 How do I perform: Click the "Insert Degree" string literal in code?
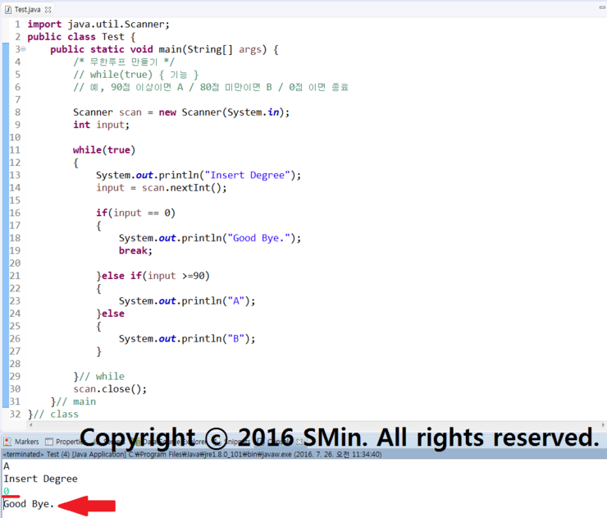point(247,175)
